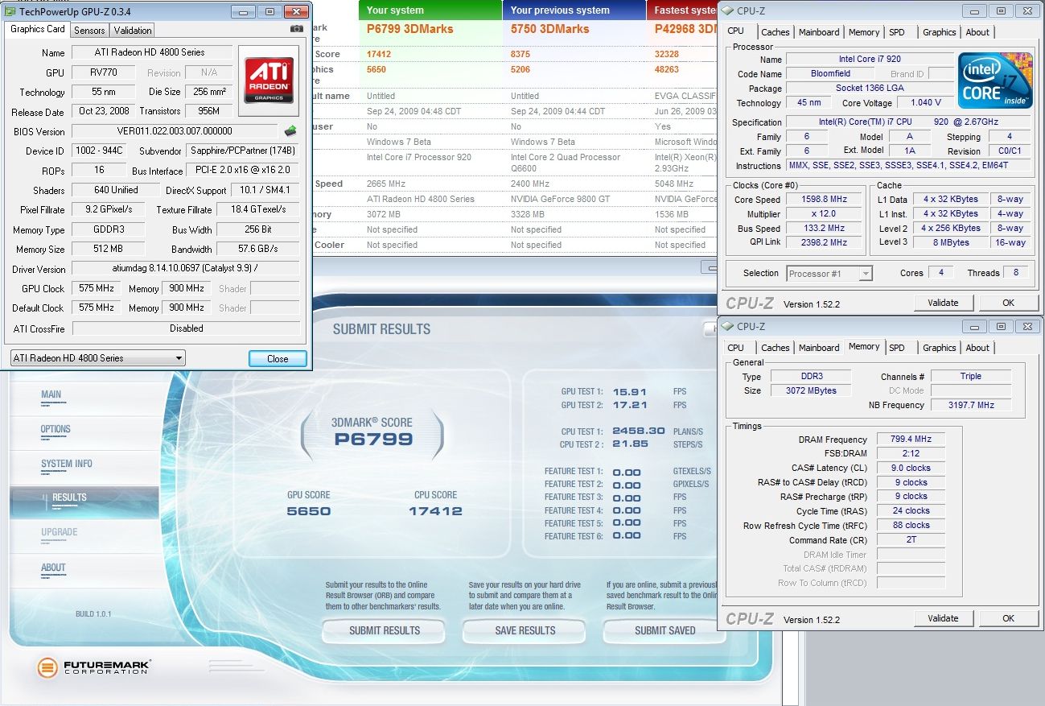Click the ATI Radeon graphics logo
The image size is (1045, 706).
tap(269, 81)
